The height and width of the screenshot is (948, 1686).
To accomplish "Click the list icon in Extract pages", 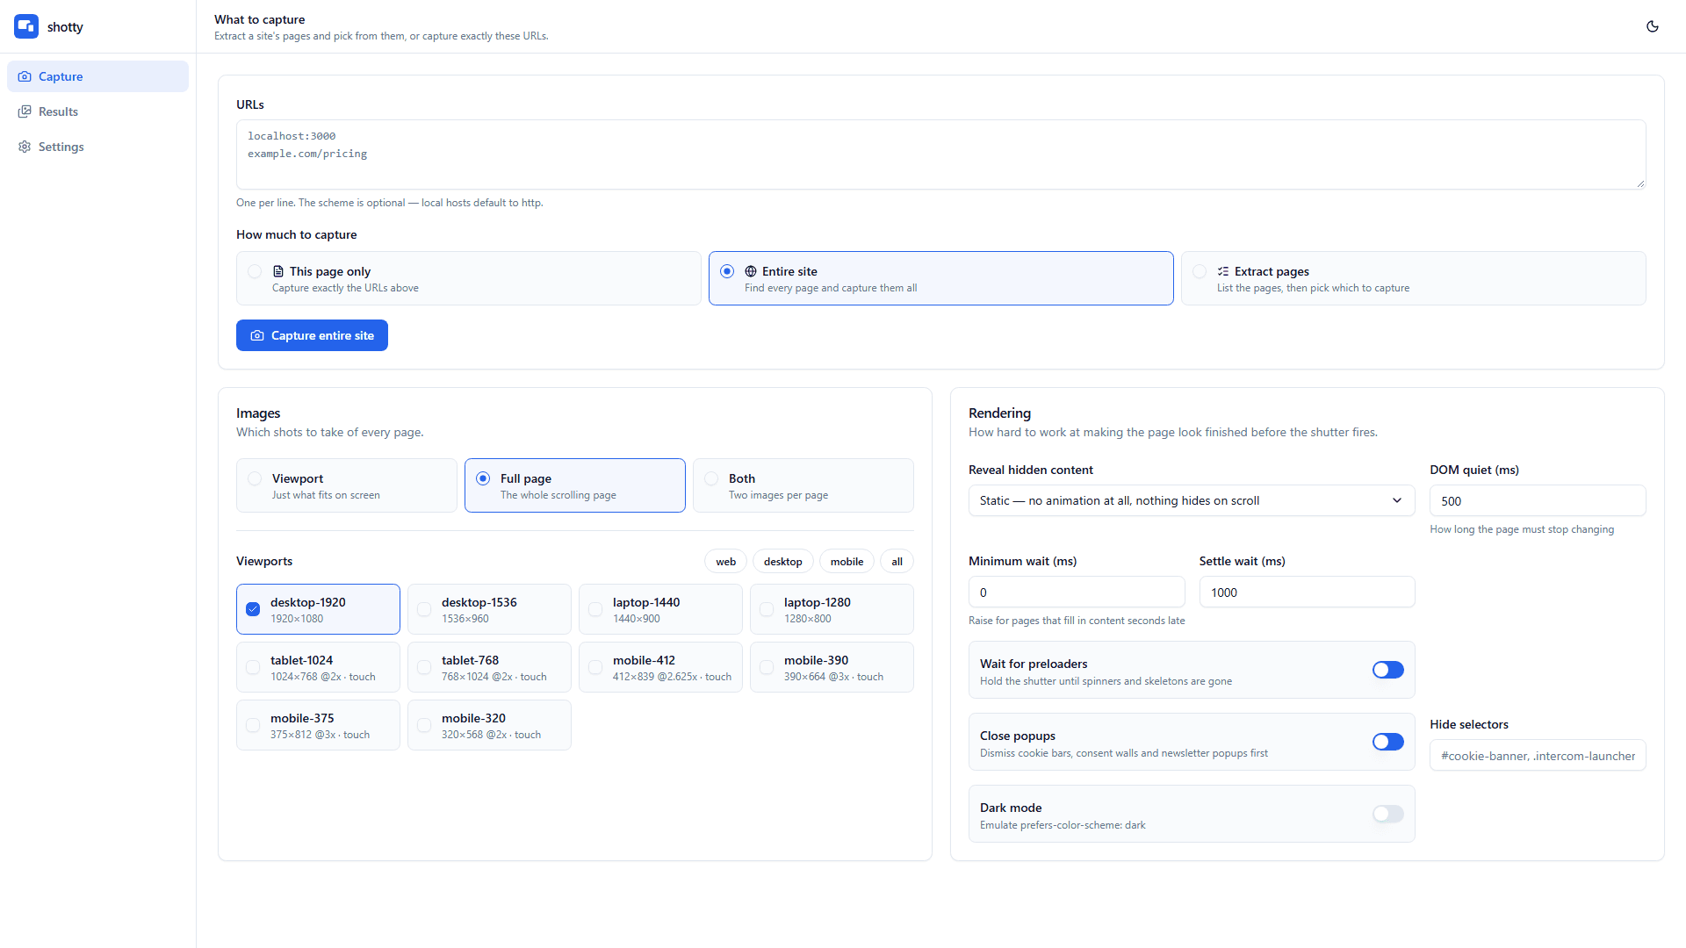I will point(1223,271).
